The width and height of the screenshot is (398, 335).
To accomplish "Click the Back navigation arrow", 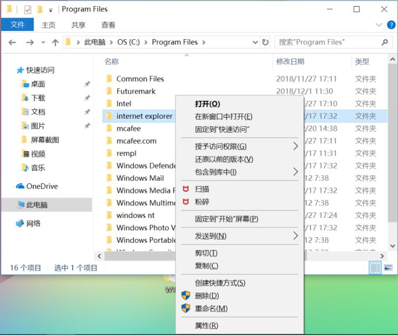I will 12,42.
